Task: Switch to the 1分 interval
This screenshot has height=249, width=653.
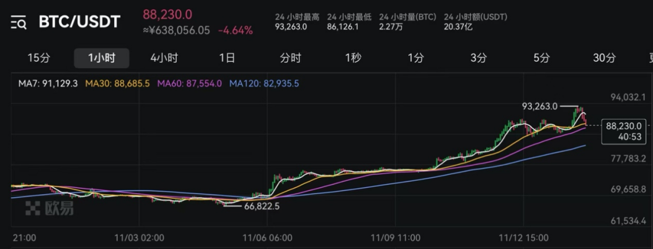Action: [x=415, y=58]
